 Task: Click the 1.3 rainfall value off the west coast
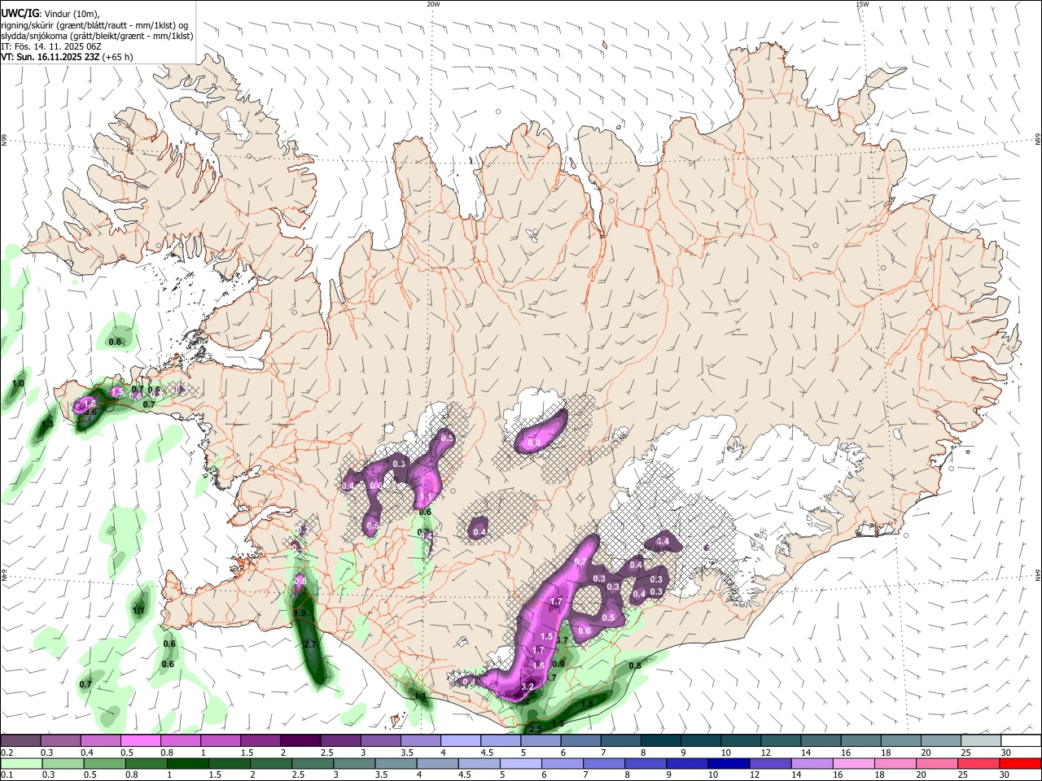tap(47, 424)
